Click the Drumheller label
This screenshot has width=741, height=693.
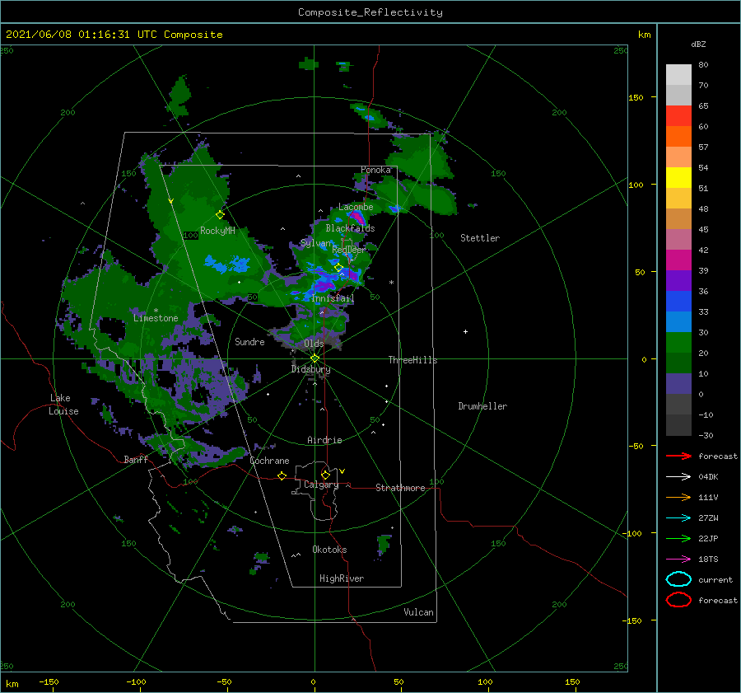pos(482,406)
